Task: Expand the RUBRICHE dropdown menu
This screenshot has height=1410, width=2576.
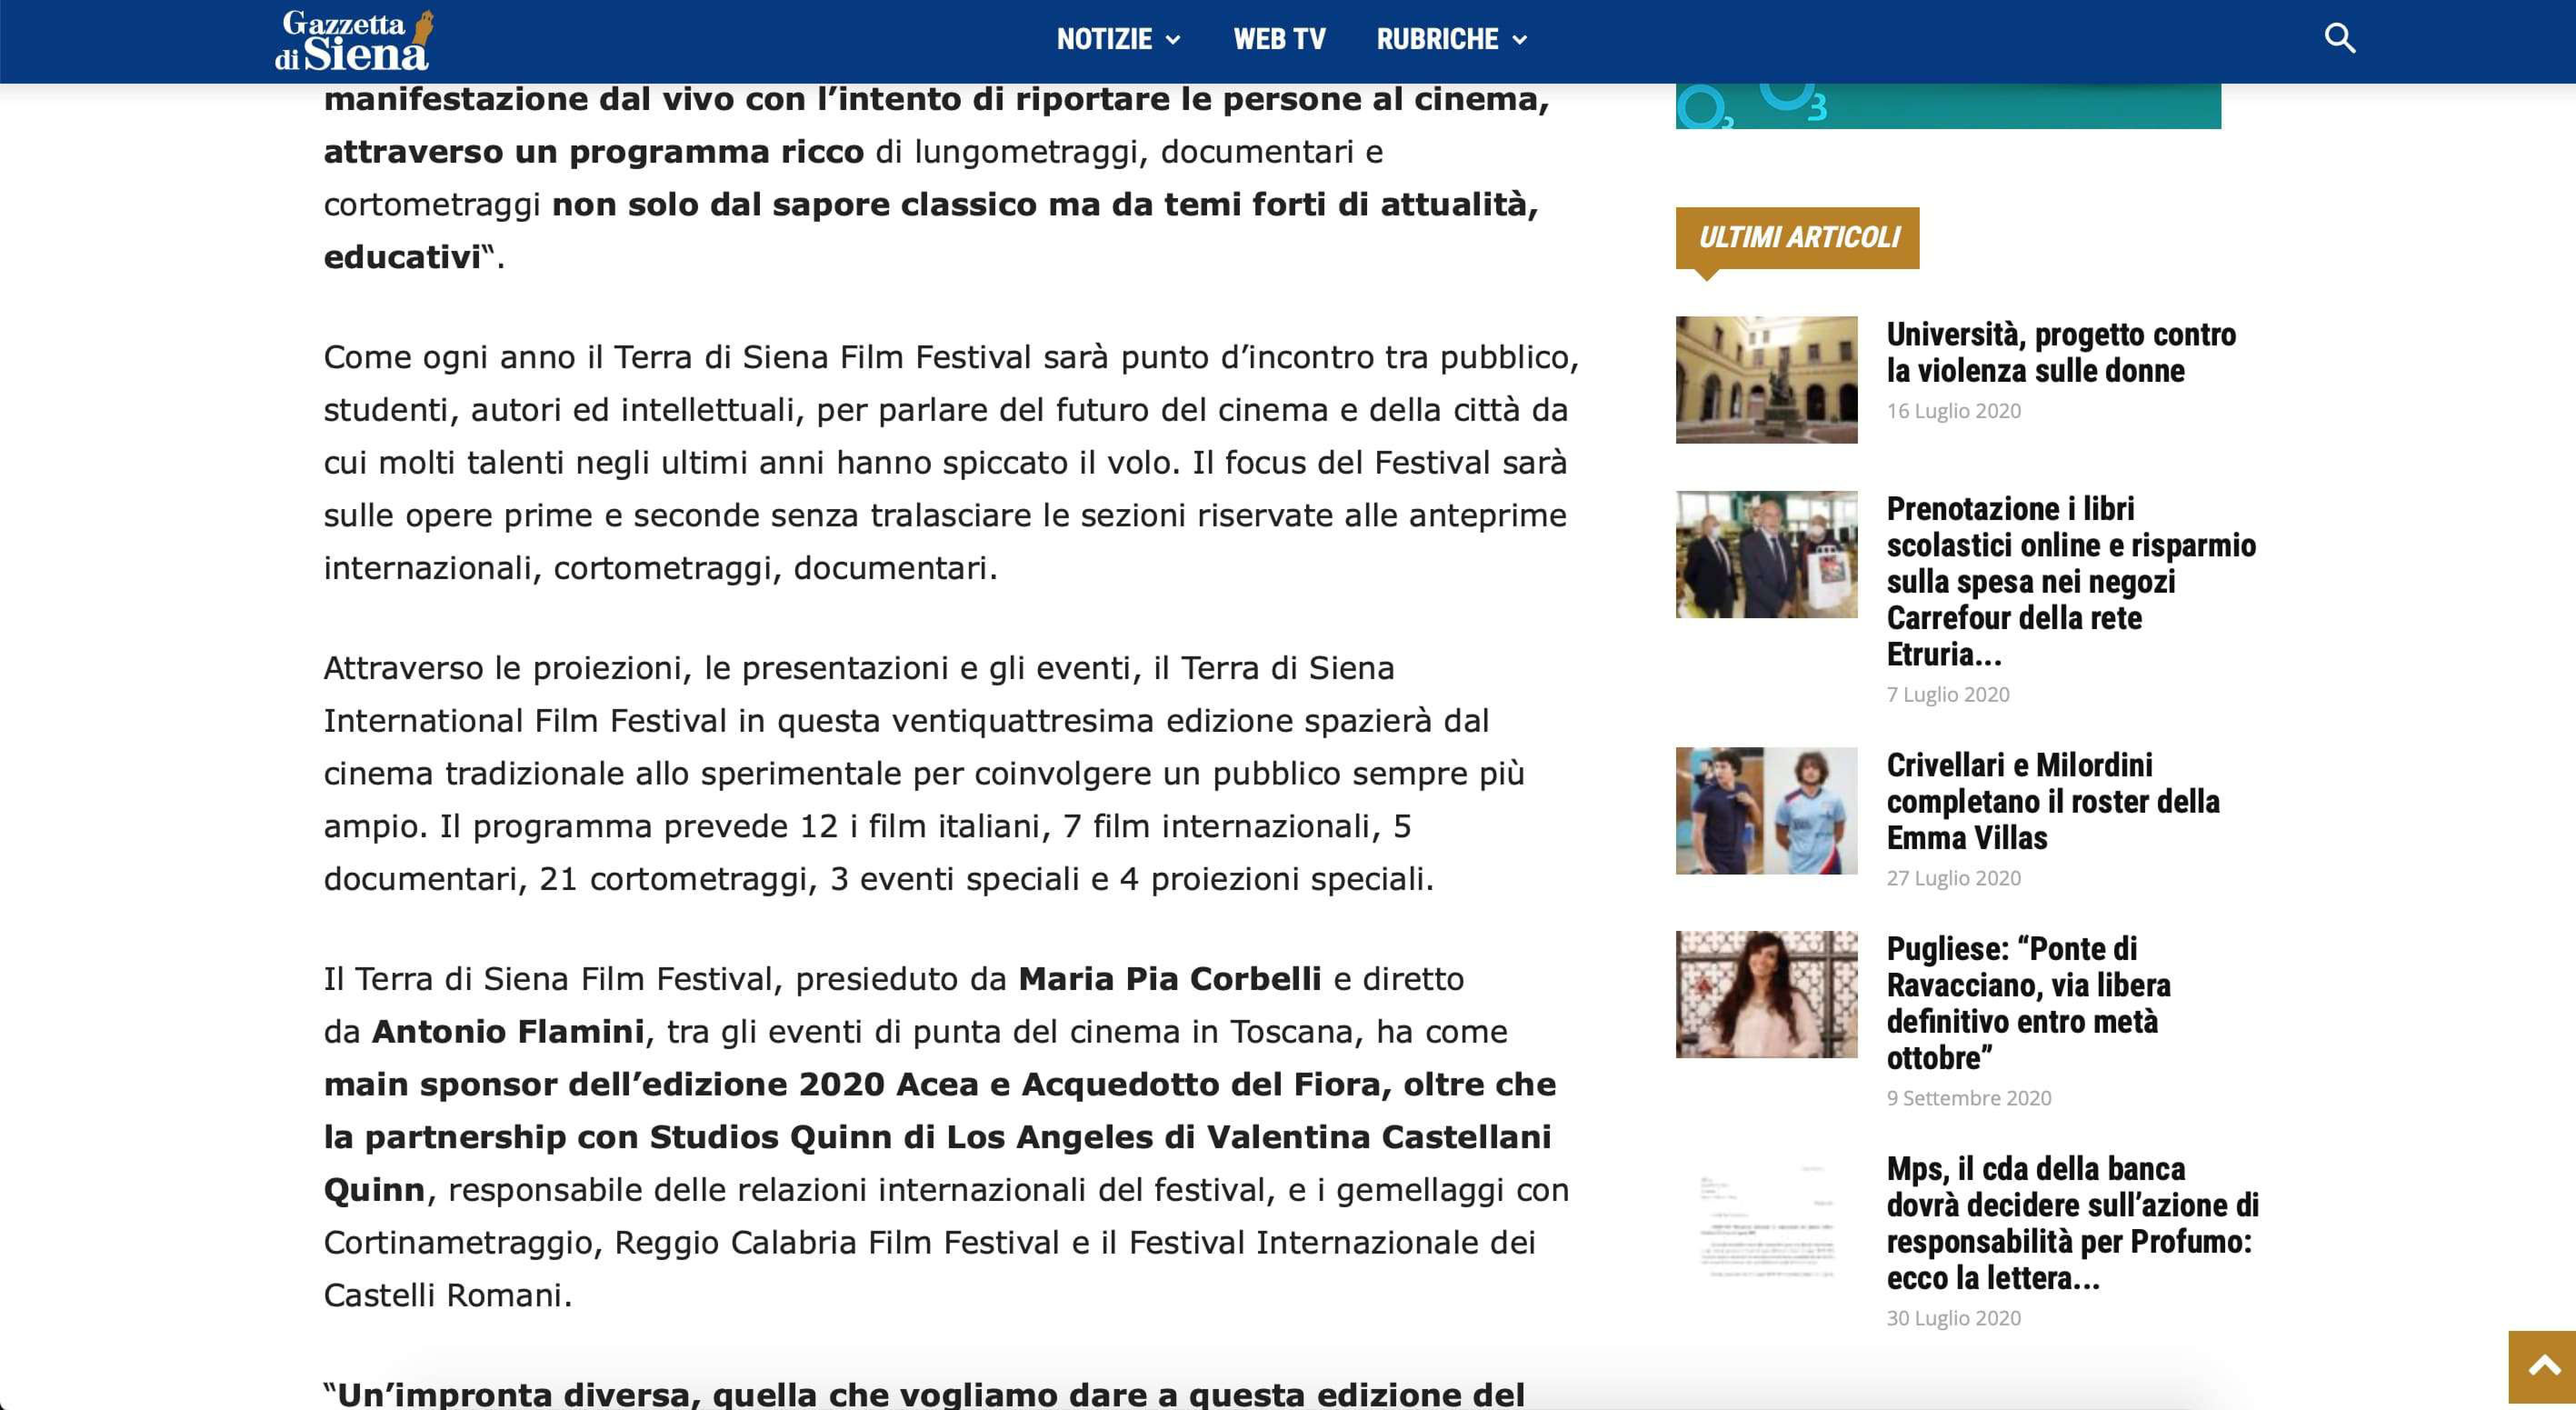Action: click(1452, 39)
